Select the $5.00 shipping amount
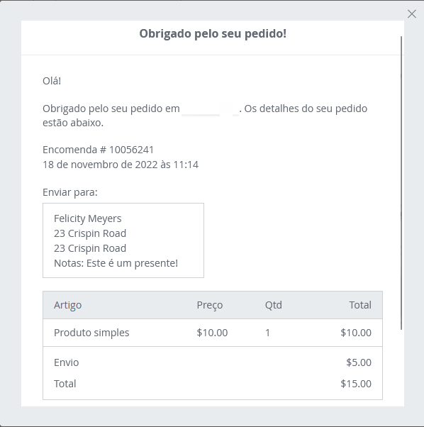The height and width of the screenshot is (427, 424). (359, 362)
